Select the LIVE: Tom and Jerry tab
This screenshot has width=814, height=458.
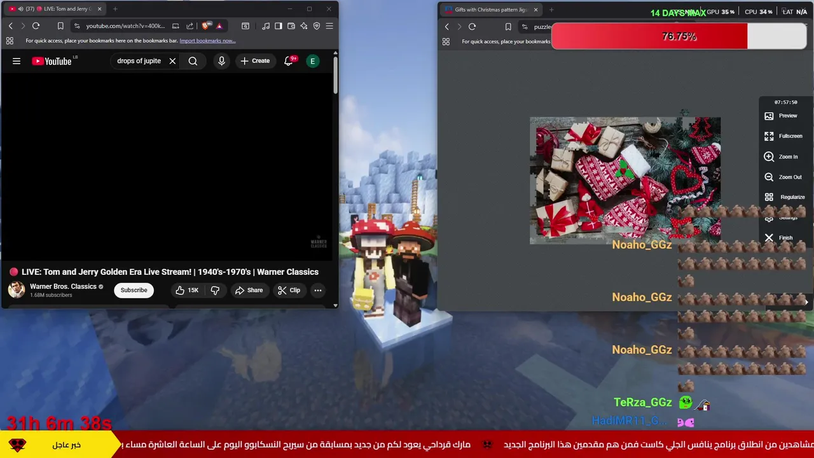55,9
